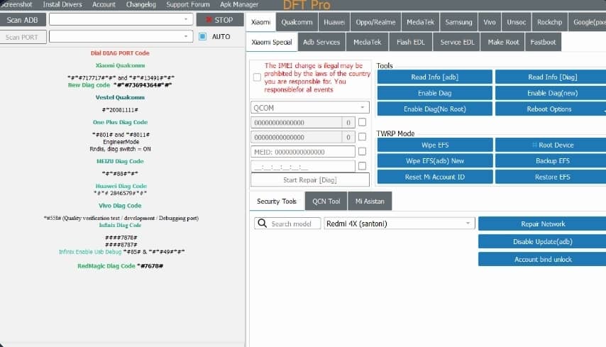Image resolution: width=606 pixels, height=347 pixels.
Task: Toggle the AUTO checkbox
Action: point(203,36)
